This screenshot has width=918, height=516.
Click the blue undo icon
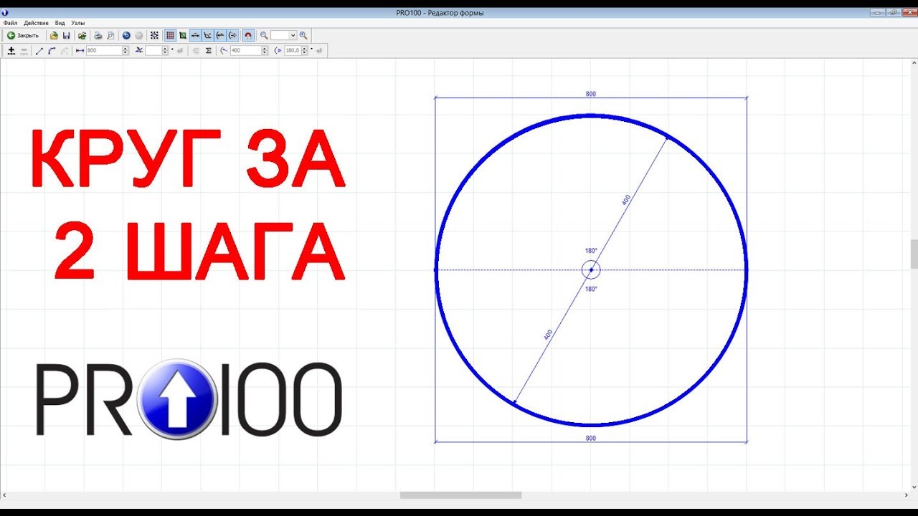coord(126,35)
